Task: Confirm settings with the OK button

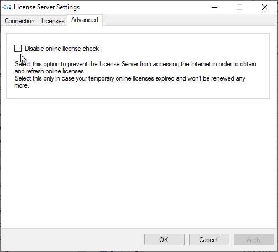Action: point(164,239)
